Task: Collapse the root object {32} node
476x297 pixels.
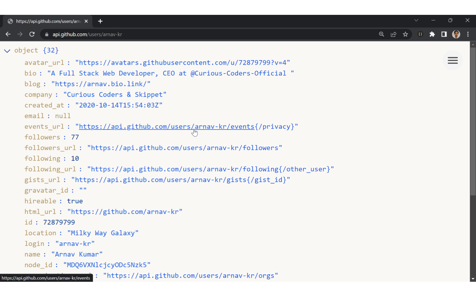Action: [x=7, y=50]
